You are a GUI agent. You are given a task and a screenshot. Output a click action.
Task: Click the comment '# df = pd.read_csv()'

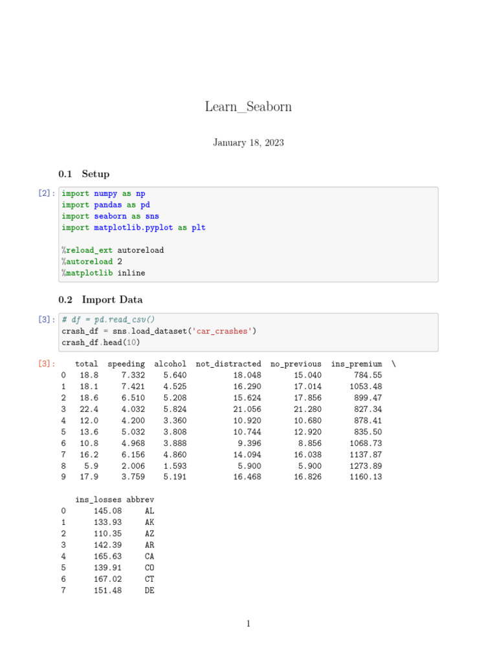(108, 319)
